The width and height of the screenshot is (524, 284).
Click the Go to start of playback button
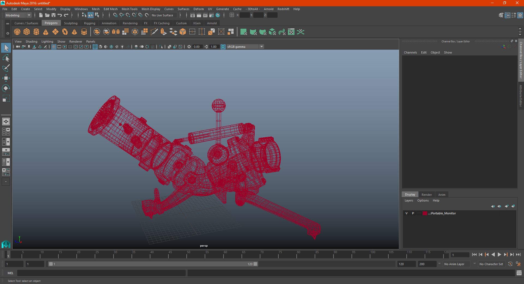click(474, 255)
